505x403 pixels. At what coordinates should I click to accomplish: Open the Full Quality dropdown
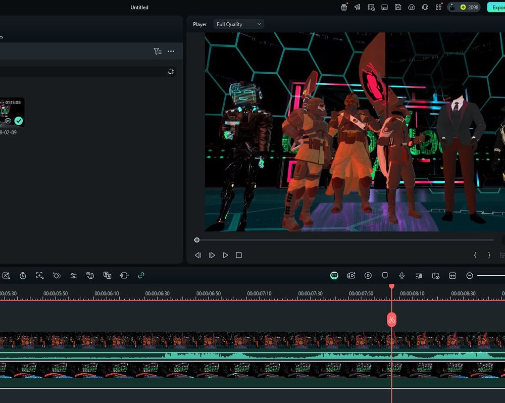click(x=239, y=24)
